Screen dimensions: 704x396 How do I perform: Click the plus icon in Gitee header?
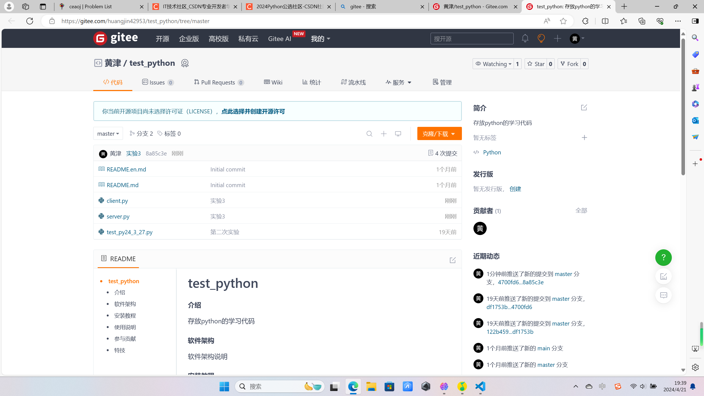tap(557, 38)
